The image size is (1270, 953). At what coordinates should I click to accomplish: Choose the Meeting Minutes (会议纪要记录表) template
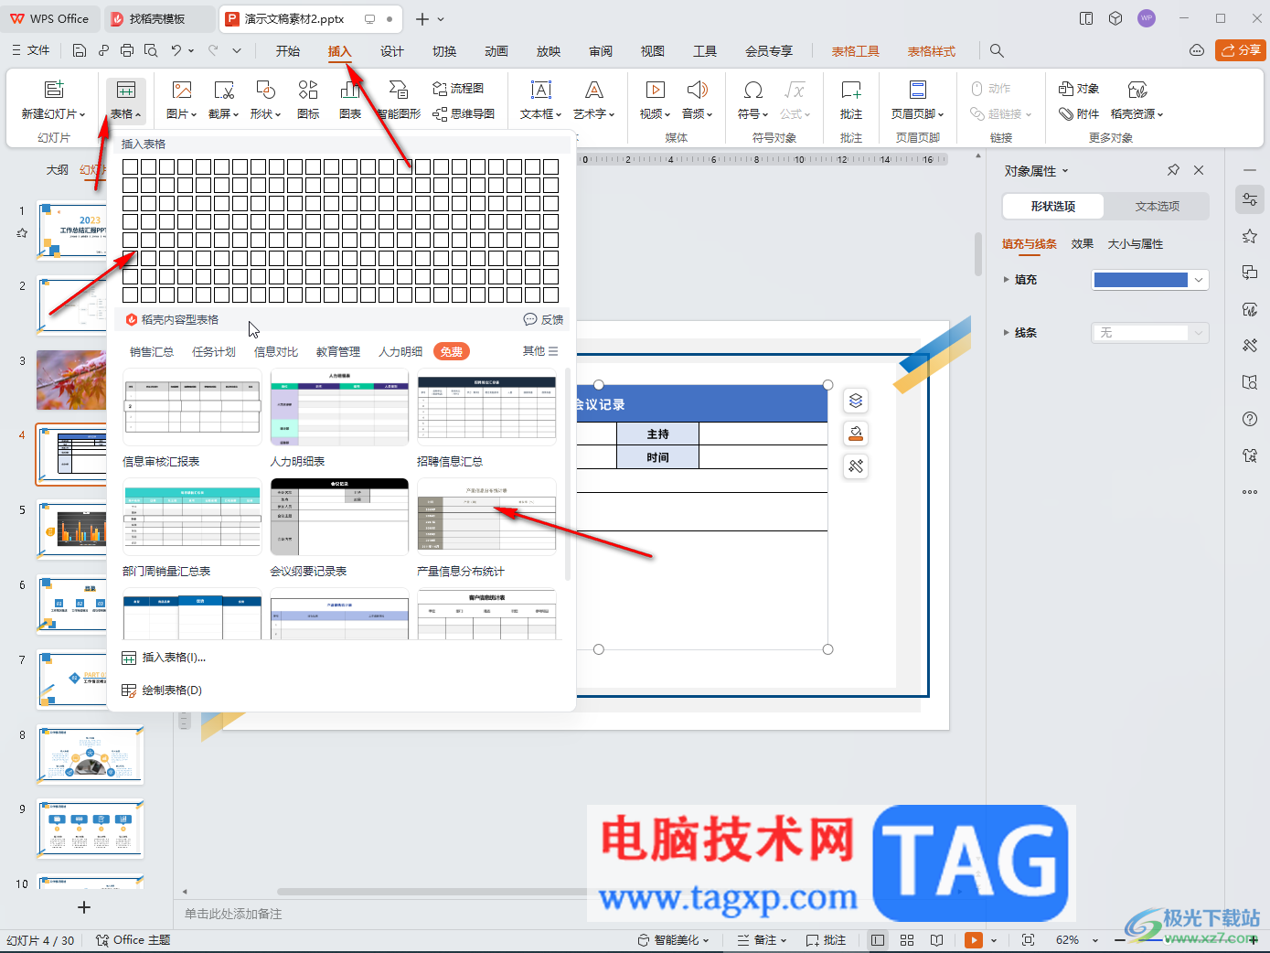339,517
